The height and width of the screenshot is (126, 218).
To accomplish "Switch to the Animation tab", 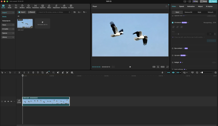I will [191, 6].
